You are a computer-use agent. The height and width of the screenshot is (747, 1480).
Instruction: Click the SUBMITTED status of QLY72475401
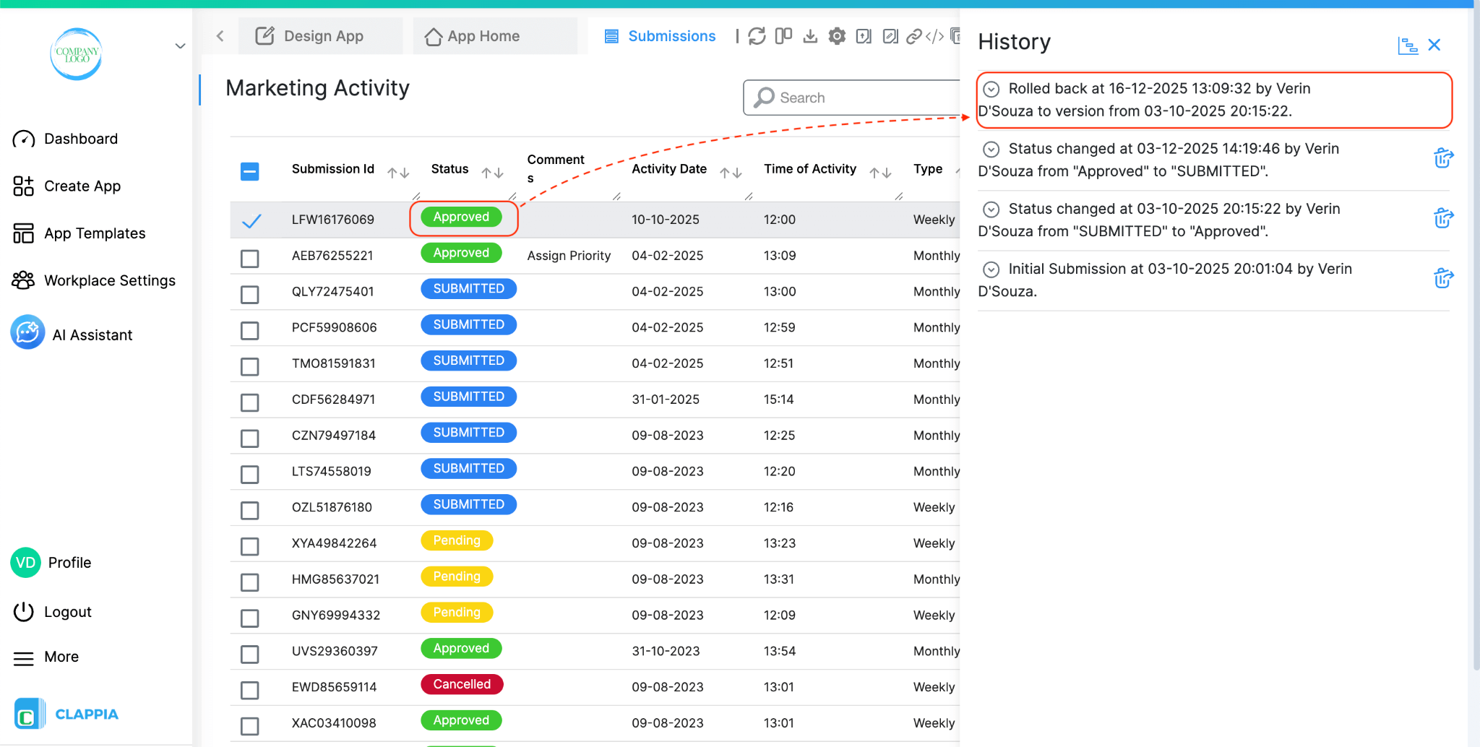[468, 288]
